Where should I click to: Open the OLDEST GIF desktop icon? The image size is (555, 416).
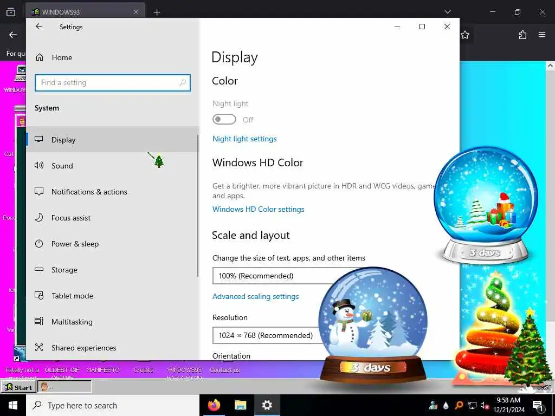(x=62, y=370)
